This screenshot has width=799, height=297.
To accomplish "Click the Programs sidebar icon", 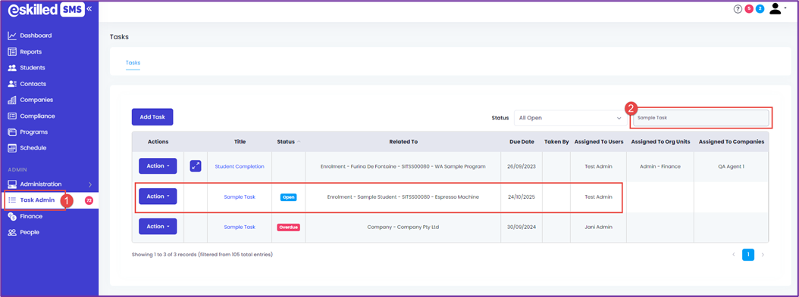I will click(12, 132).
